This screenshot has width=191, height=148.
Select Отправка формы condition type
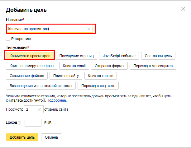[x=109, y=66]
